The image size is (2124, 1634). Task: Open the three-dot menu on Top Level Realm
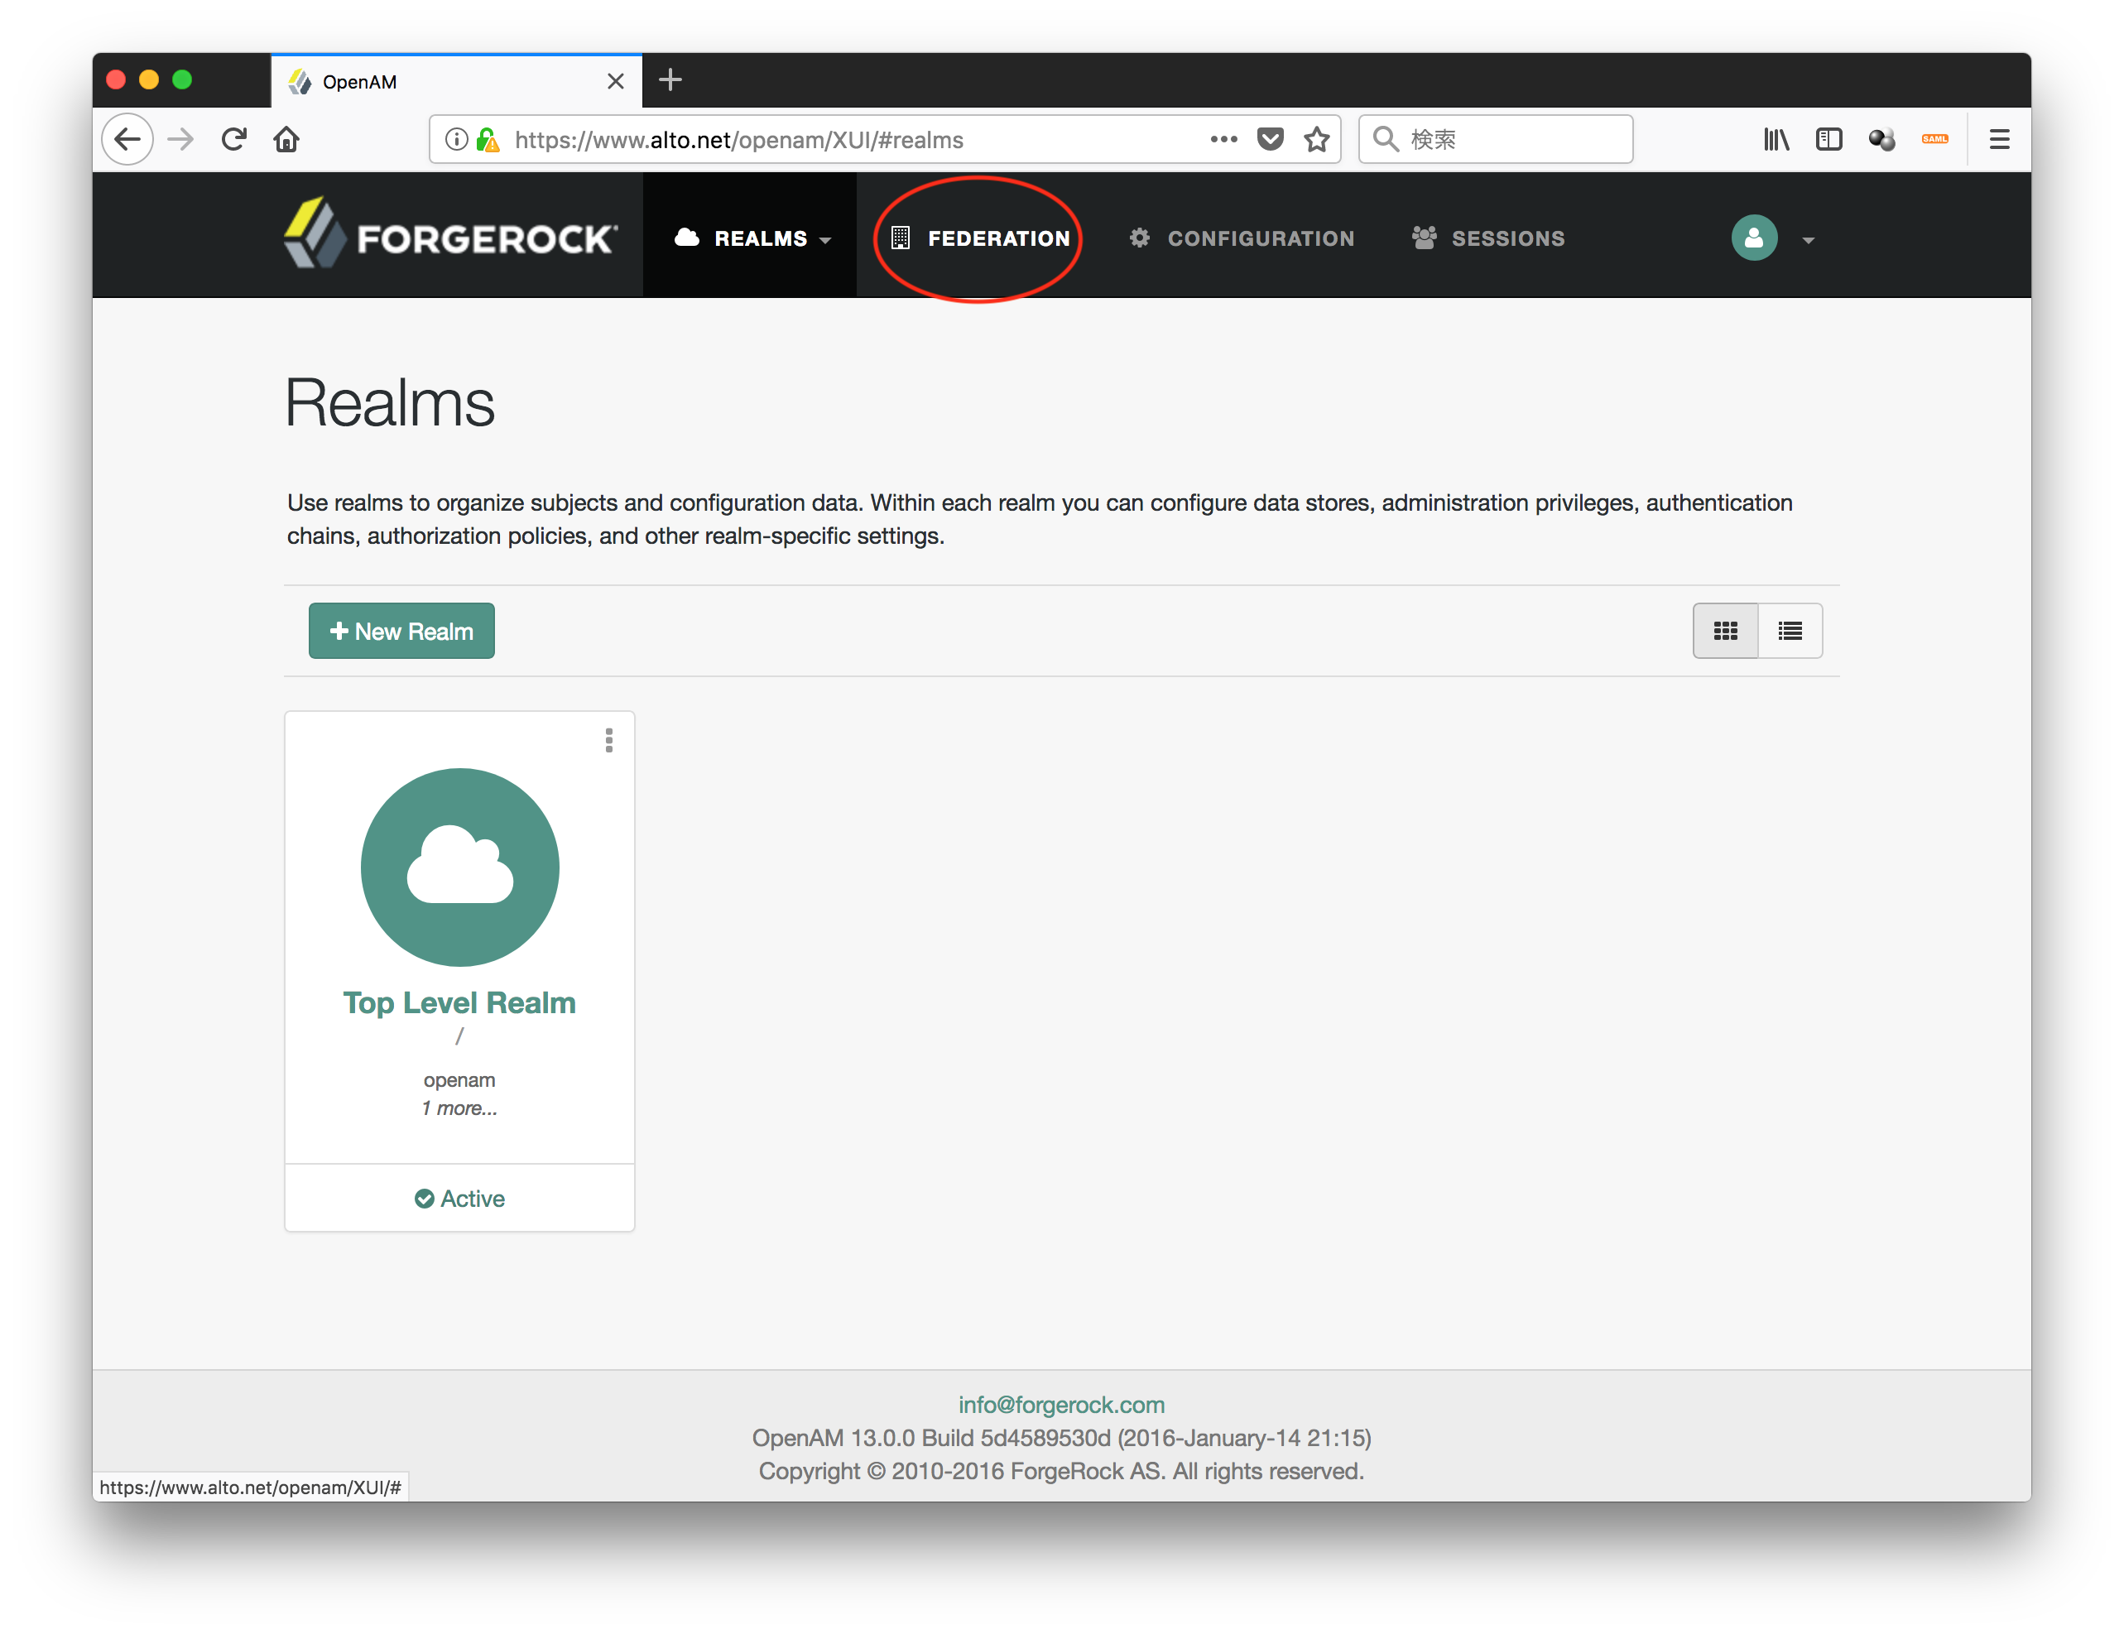pyautogui.click(x=608, y=741)
